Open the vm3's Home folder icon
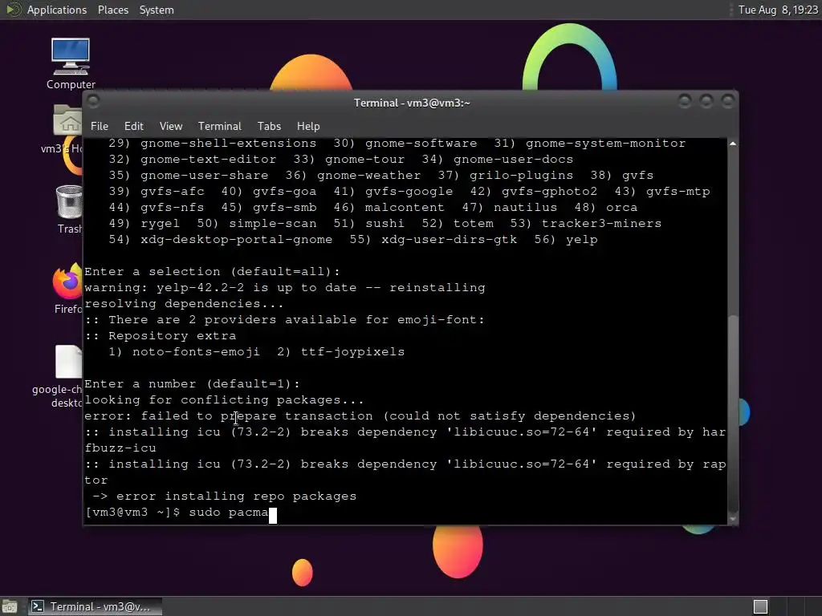The width and height of the screenshot is (822, 616). click(x=67, y=120)
